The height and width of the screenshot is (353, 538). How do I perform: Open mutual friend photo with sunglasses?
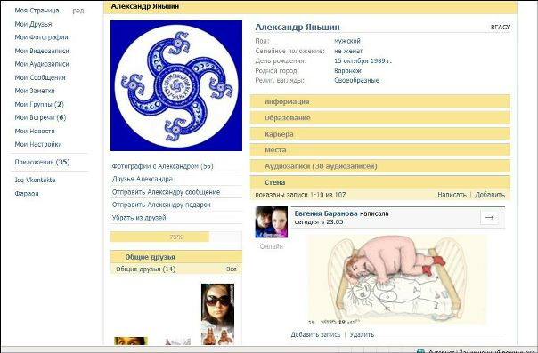(x=217, y=314)
